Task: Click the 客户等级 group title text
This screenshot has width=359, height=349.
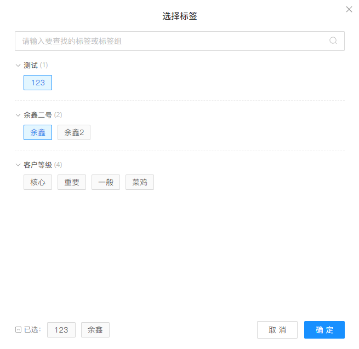Action: click(x=38, y=165)
